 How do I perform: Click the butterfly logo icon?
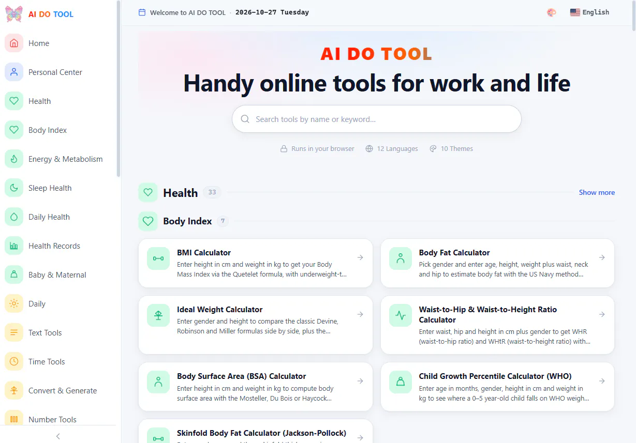tap(14, 14)
